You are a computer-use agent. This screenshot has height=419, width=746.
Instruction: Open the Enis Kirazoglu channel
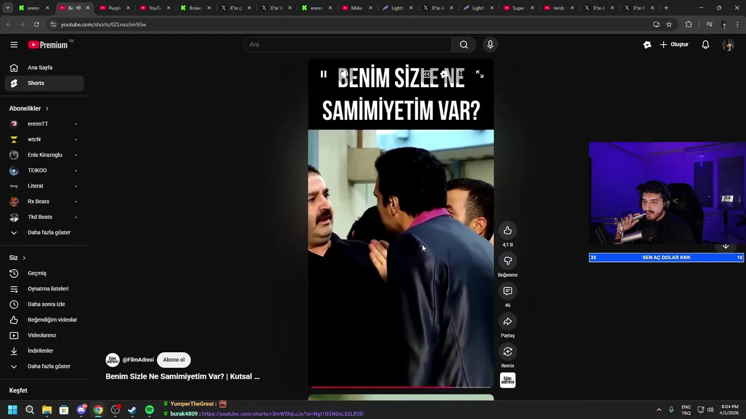[44, 155]
